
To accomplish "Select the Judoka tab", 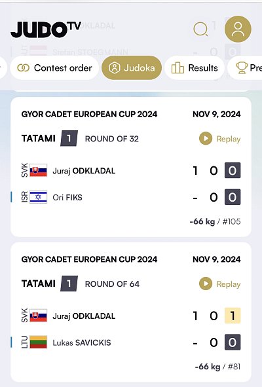I will click(132, 68).
